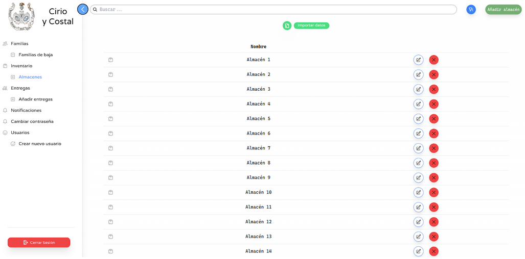Expand the plus icon next to Añadir entregas

tap(13, 99)
